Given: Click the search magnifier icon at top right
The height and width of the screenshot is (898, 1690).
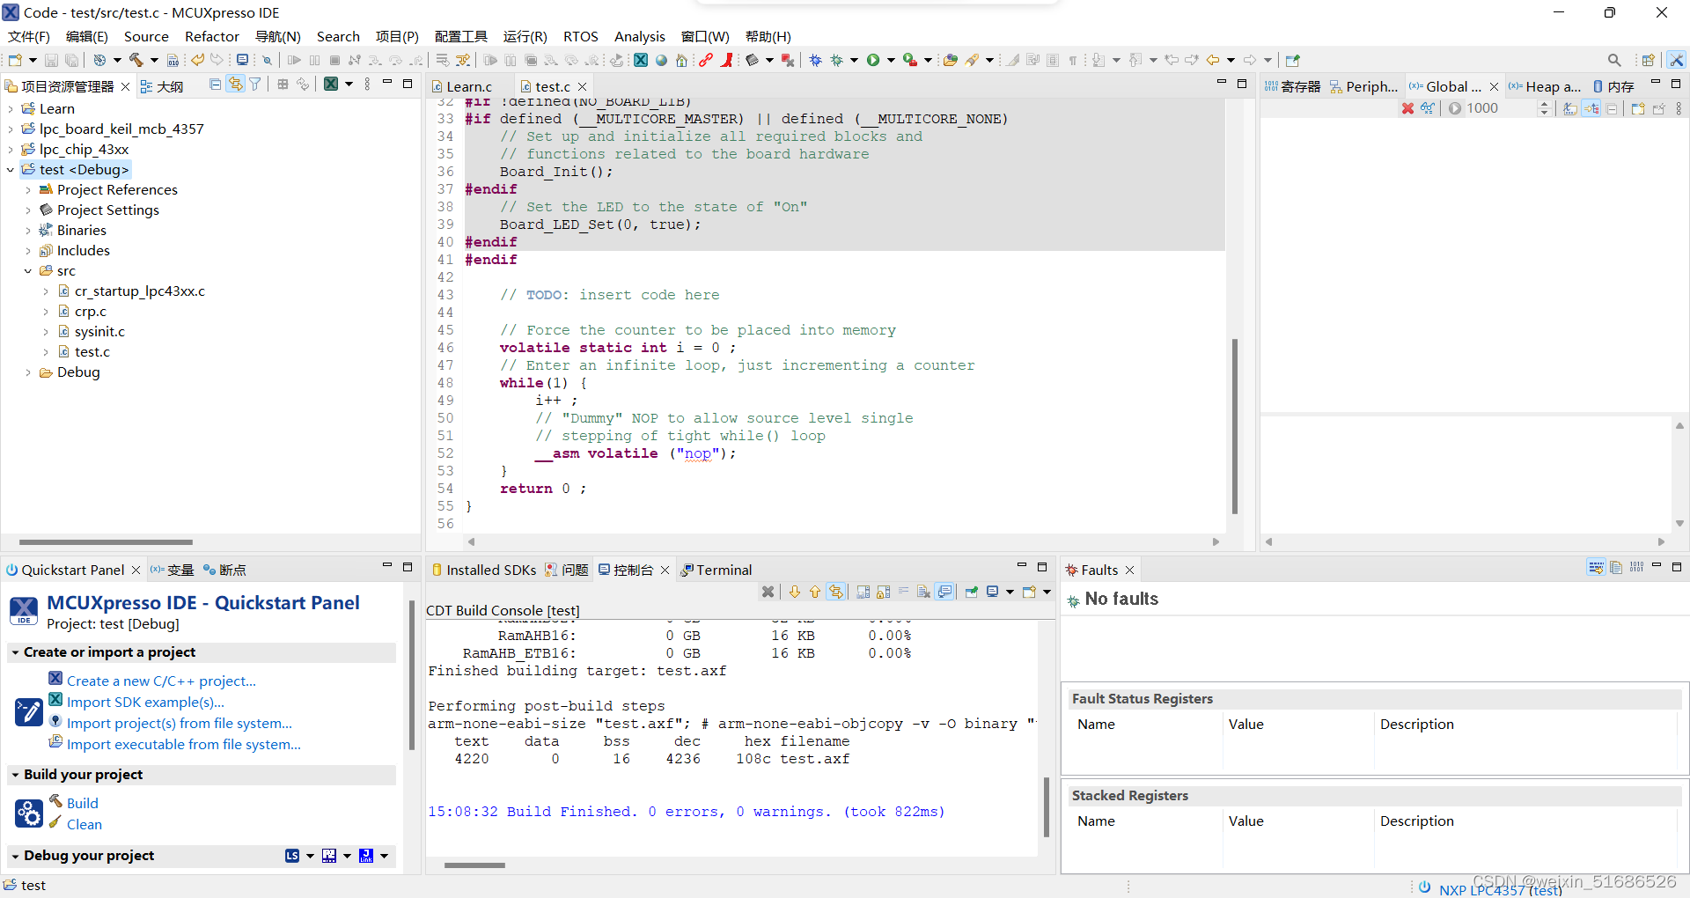Looking at the screenshot, I should tap(1614, 60).
